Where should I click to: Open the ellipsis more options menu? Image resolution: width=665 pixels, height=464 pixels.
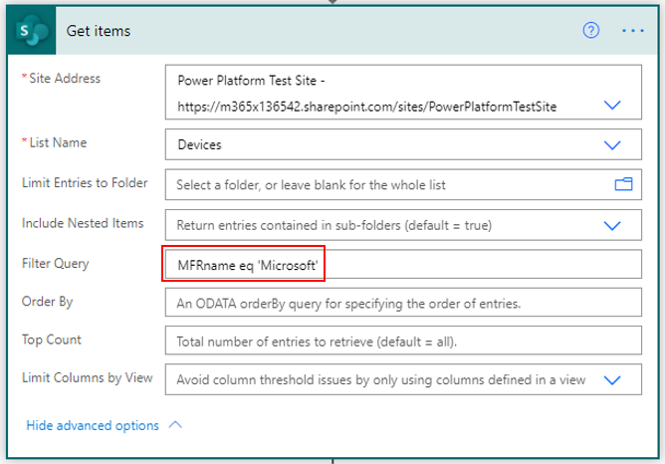point(632,31)
